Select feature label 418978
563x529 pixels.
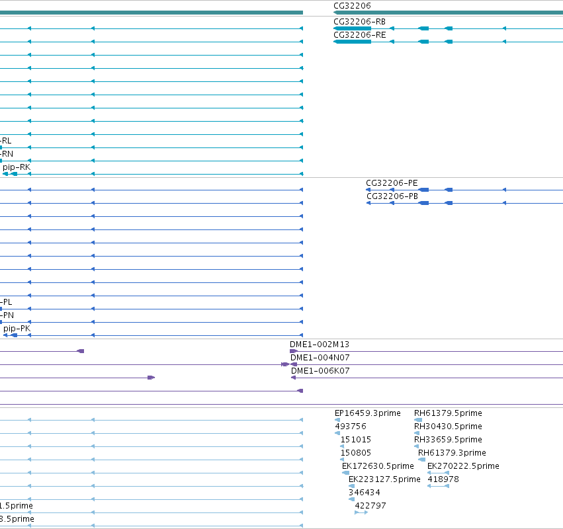pyautogui.click(x=443, y=479)
